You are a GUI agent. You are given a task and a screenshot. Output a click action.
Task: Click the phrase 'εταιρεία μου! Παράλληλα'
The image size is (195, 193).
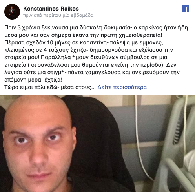pos(38,57)
